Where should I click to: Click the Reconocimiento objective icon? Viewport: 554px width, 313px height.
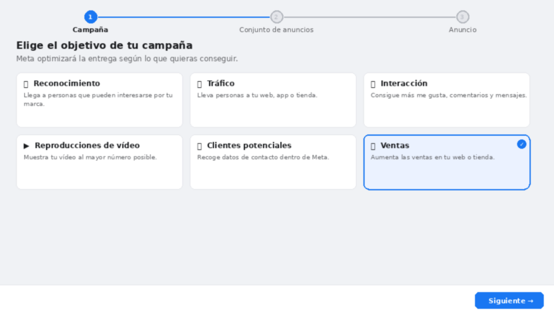coord(26,84)
